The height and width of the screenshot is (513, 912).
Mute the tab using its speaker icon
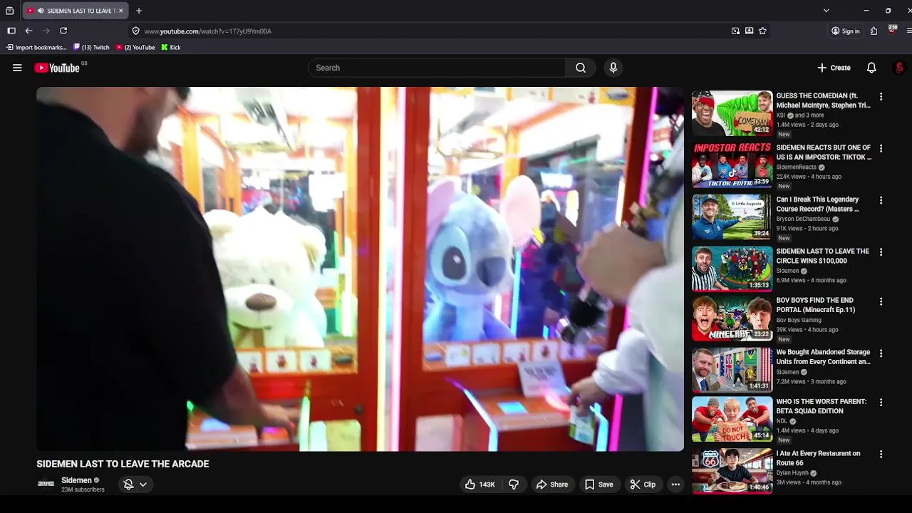tap(41, 11)
